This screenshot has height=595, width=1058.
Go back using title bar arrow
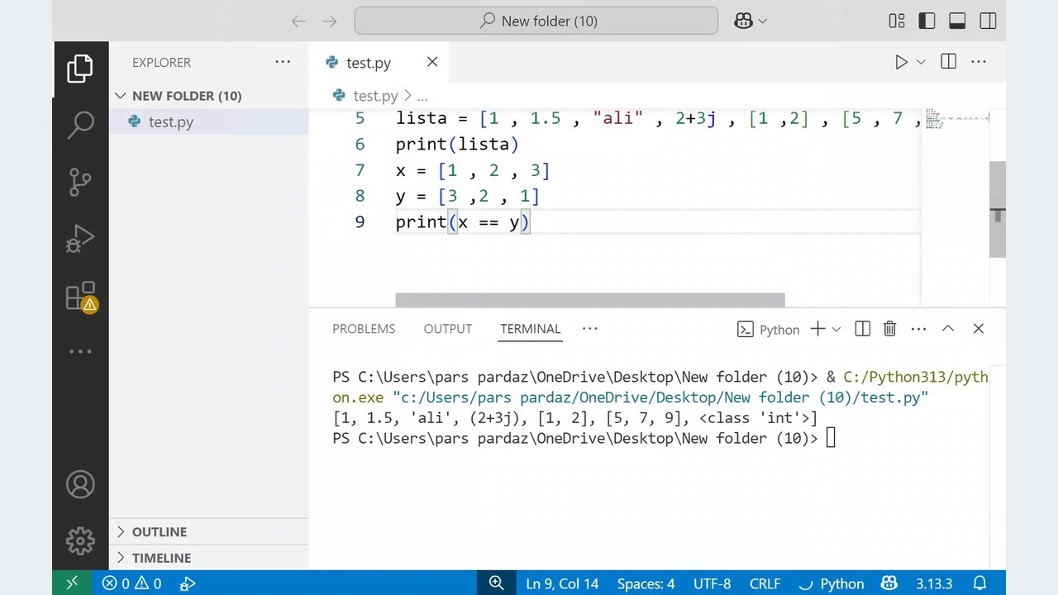coord(298,21)
